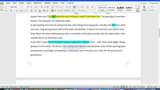This screenshot has height=90, width=160.
Task: Open the Design tab
Action: pyautogui.click(x=21, y=3)
